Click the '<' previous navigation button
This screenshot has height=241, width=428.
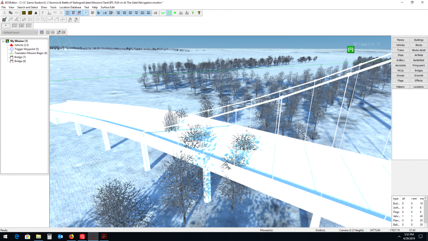[x=15, y=26]
